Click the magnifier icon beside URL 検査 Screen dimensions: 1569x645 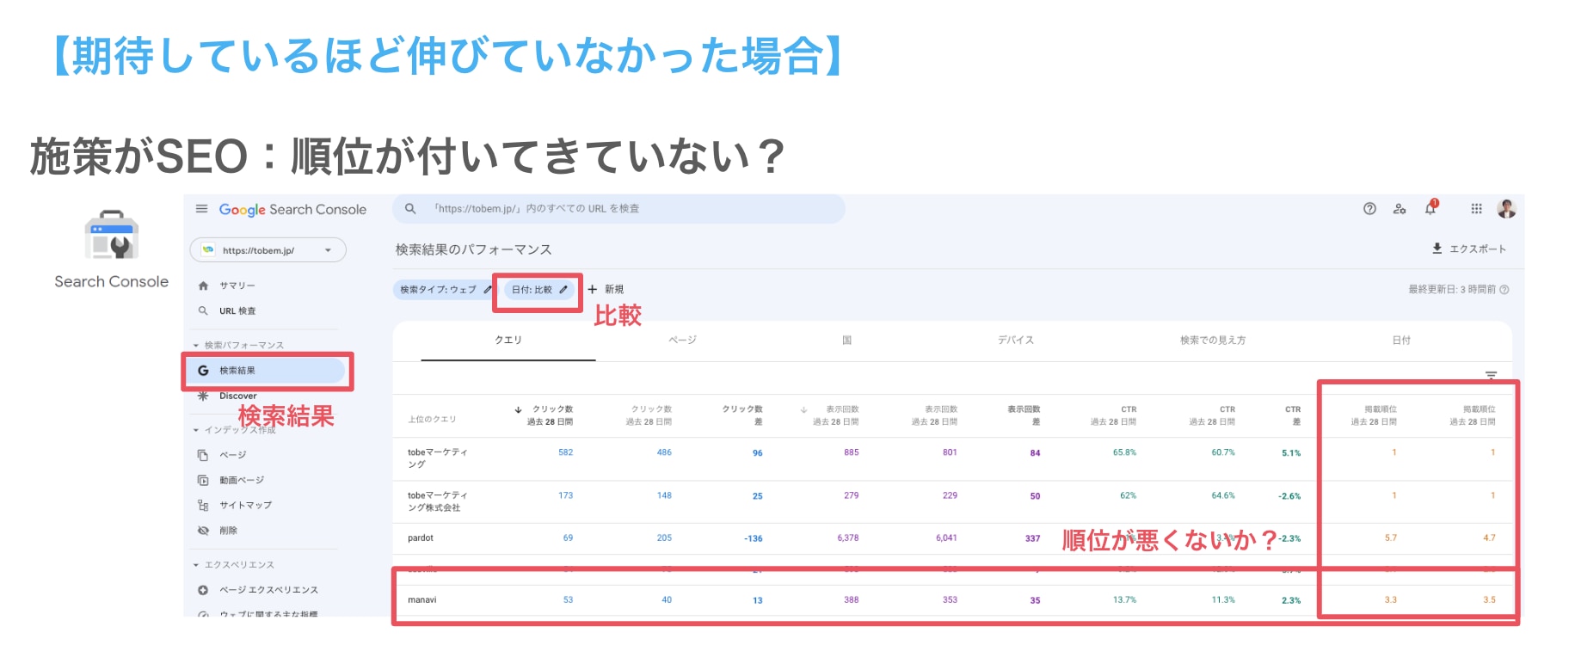[x=203, y=310]
